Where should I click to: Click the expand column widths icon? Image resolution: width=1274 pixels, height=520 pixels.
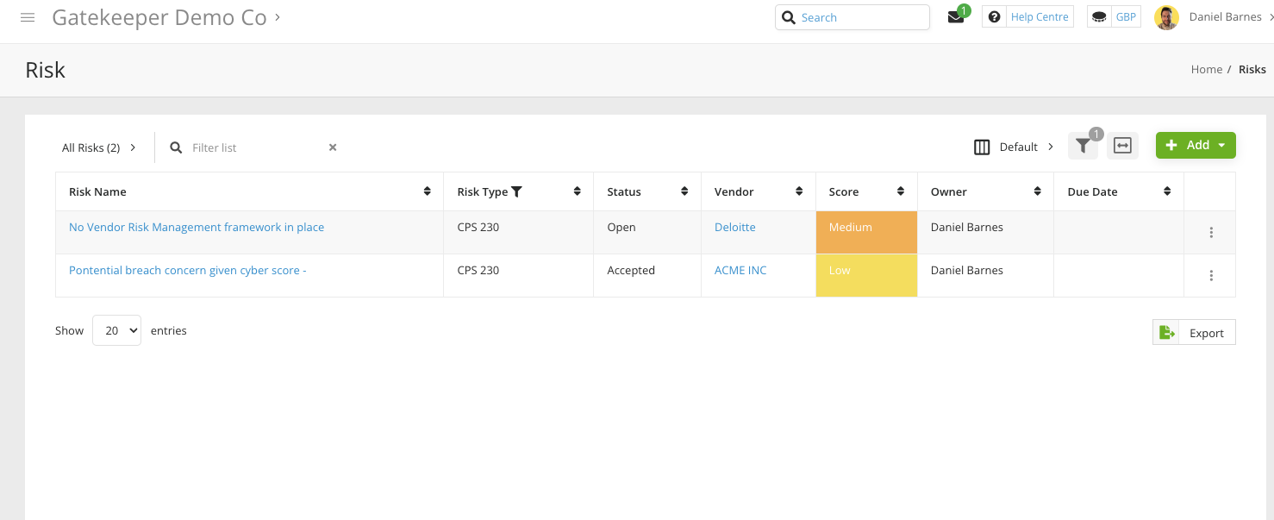(1122, 146)
